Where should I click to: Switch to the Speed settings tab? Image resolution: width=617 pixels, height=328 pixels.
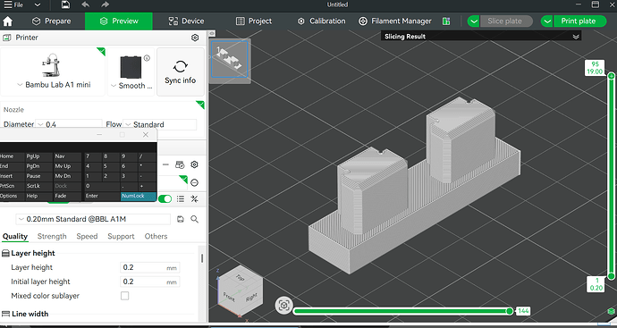click(x=87, y=236)
